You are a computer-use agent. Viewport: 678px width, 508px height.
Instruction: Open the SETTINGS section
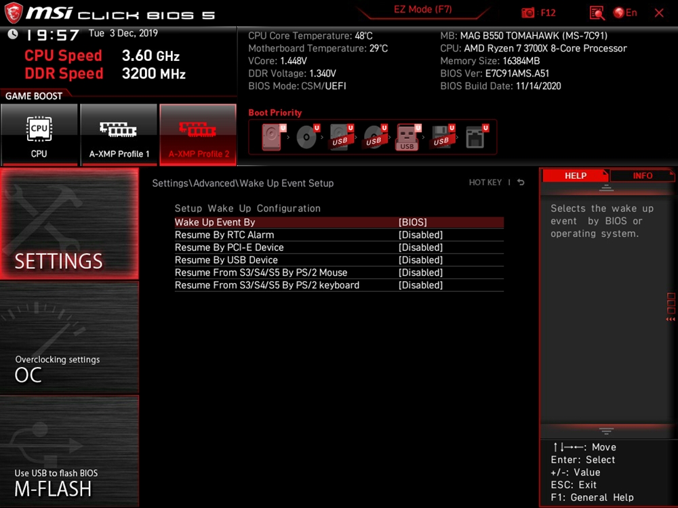click(69, 224)
